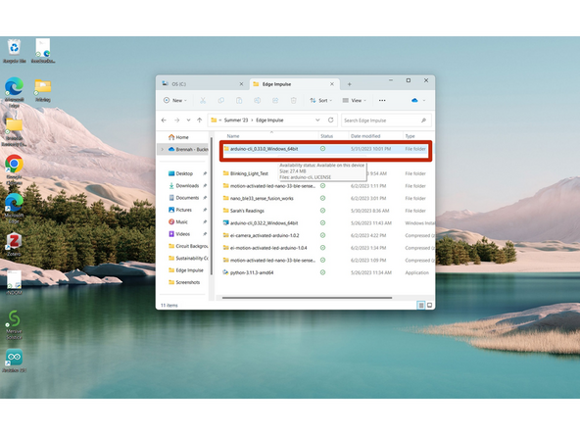This screenshot has width=580, height=435.
Task: Select Brennah OneDrive in navigation pane
Action: (188, 150)
